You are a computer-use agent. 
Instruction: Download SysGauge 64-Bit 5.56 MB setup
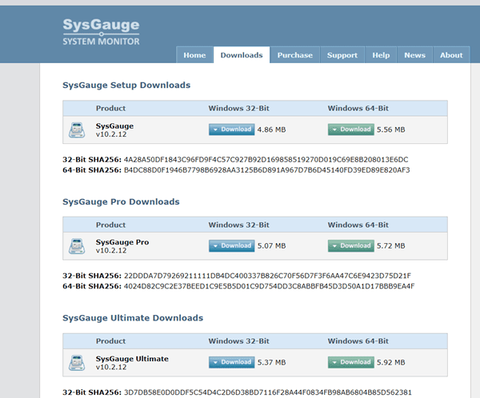tap(351, 129)
